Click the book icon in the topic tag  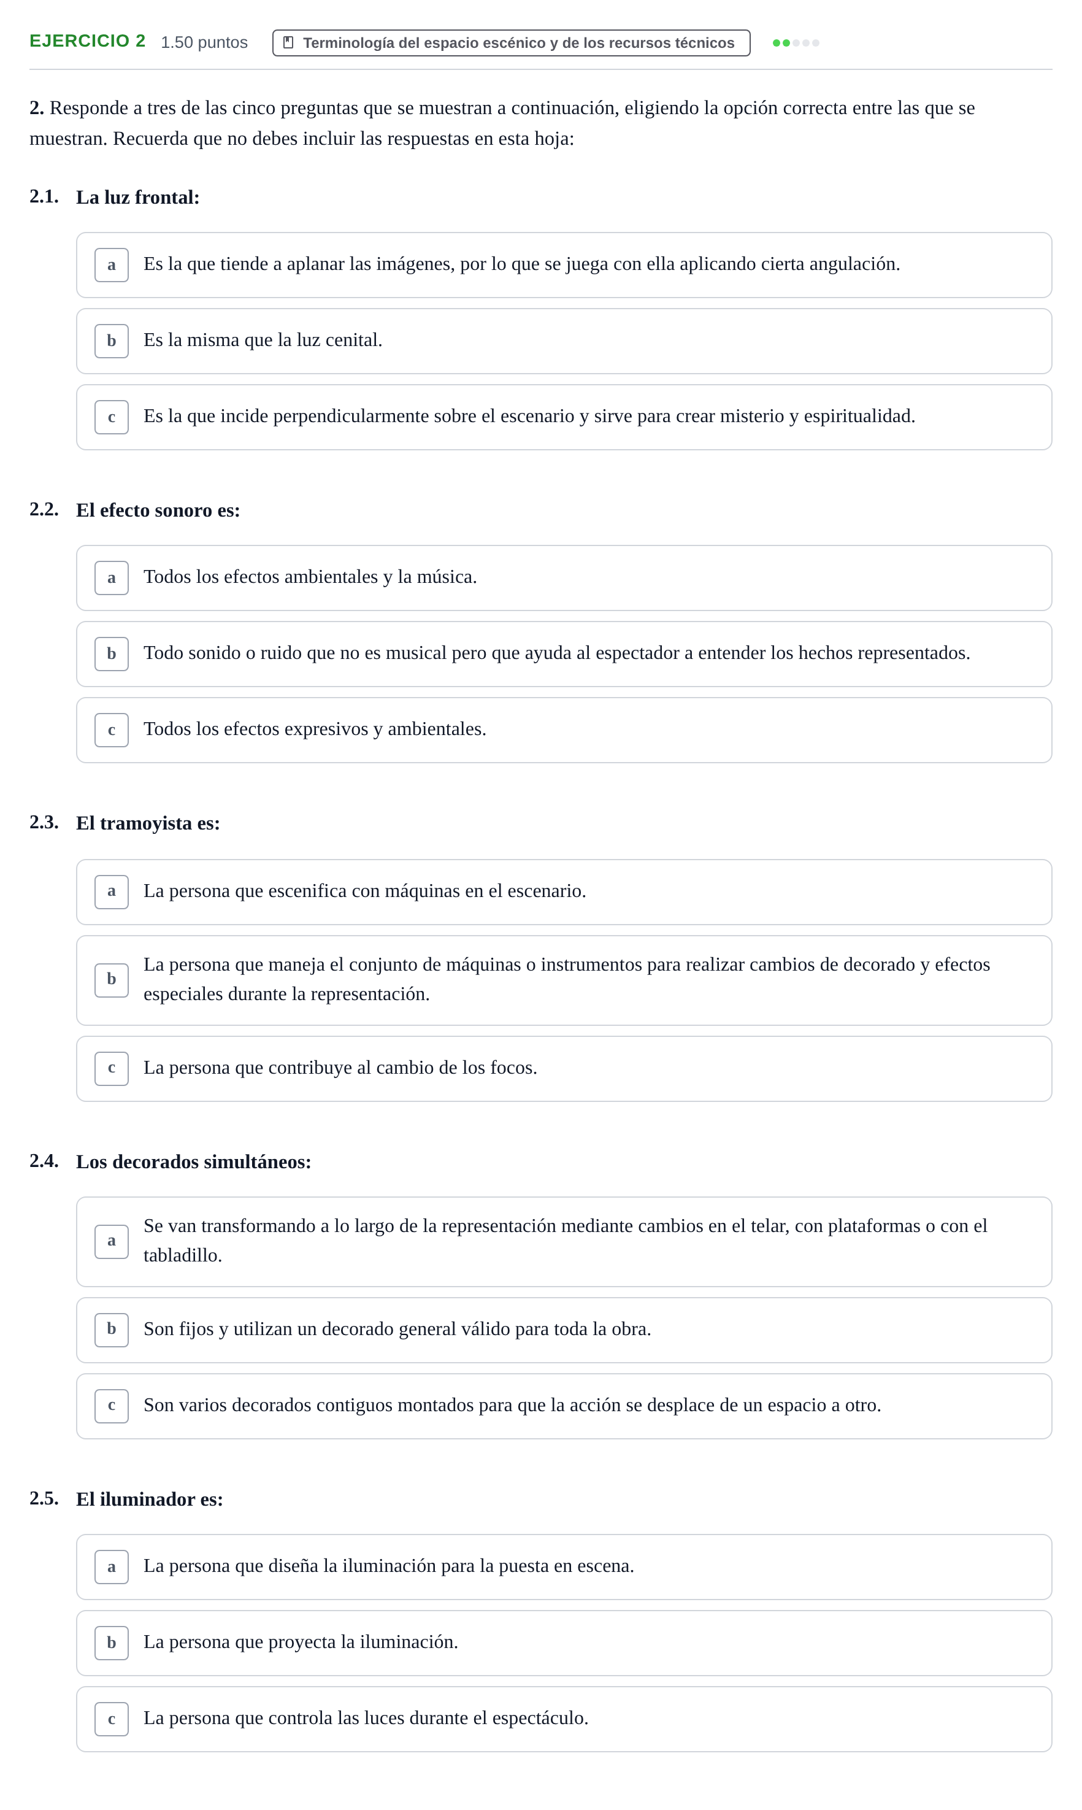coord(288,42)
